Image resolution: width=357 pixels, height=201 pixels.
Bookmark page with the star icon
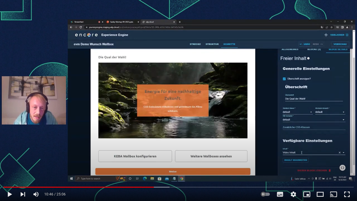(x=332, y=27)
